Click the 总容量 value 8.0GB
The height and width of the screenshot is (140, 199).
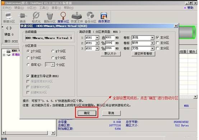click(x=117, y=122)
